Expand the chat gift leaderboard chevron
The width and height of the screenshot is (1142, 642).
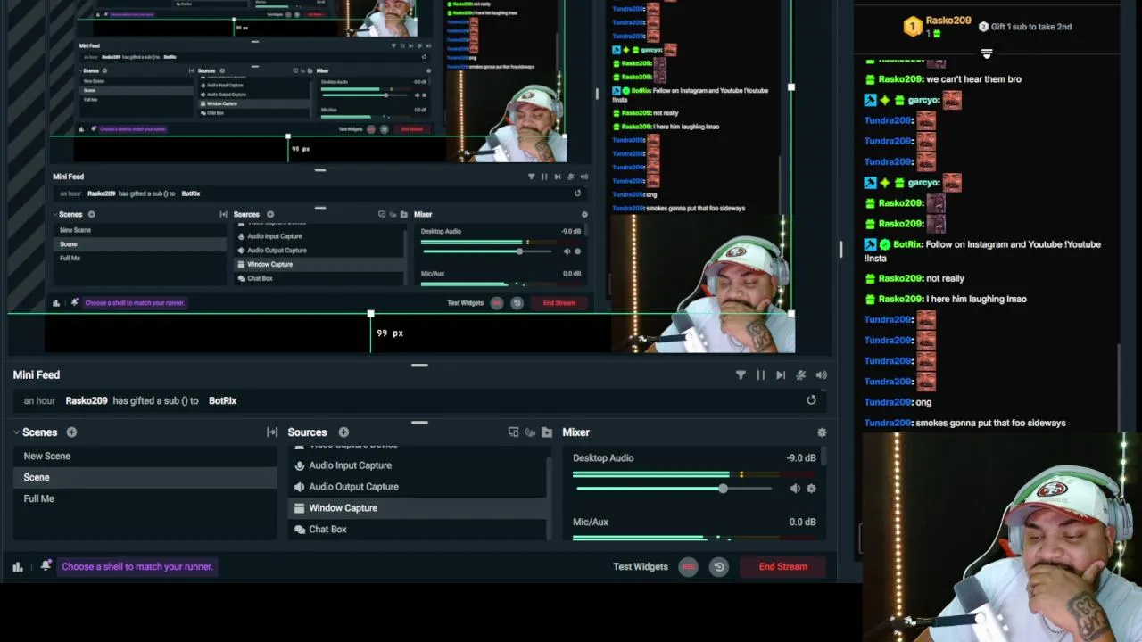tap(987, 54)
